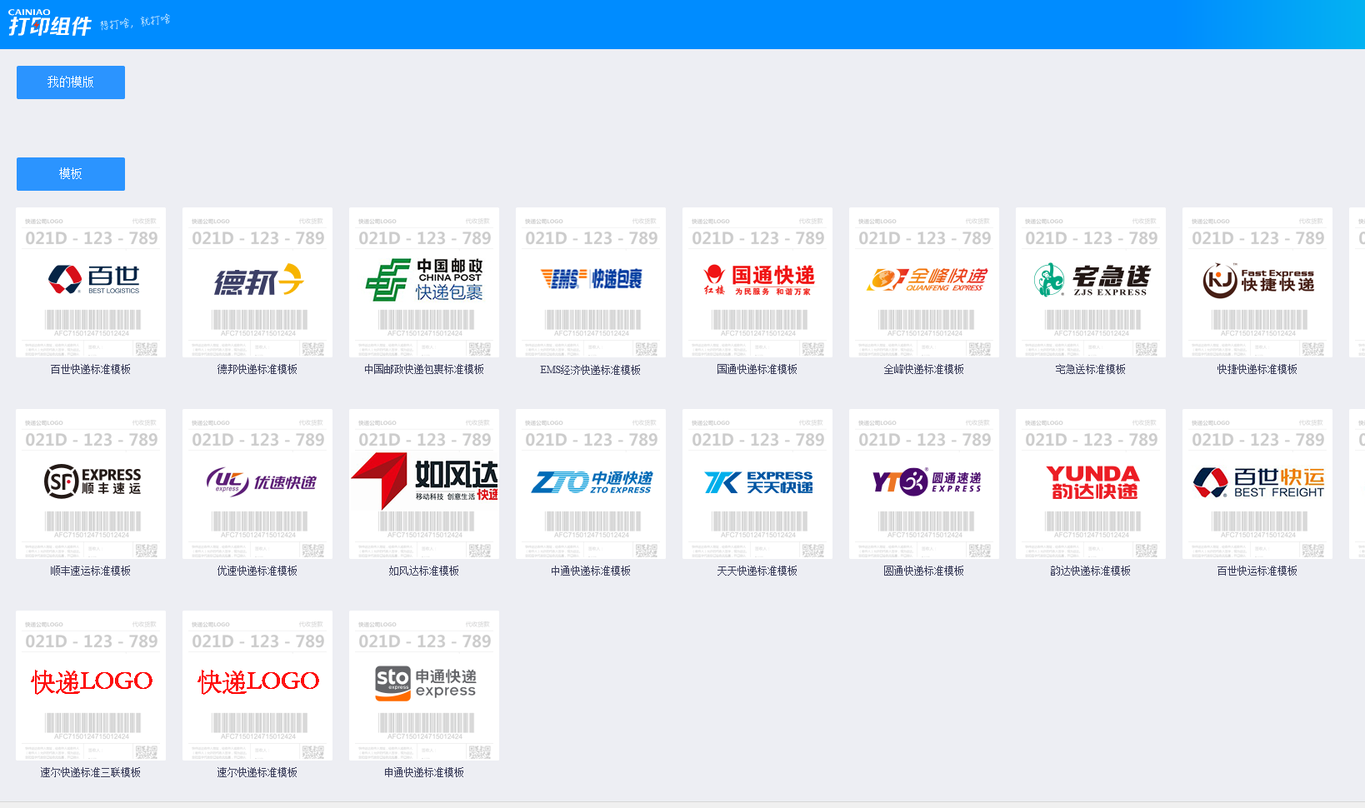Click the 宅急送标准模板 caption
Screen dimensions: 1365x808
click(1091, 369)
